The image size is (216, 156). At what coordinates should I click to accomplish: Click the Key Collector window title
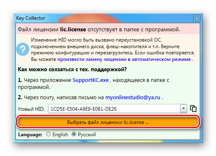(x=31, y=18)
